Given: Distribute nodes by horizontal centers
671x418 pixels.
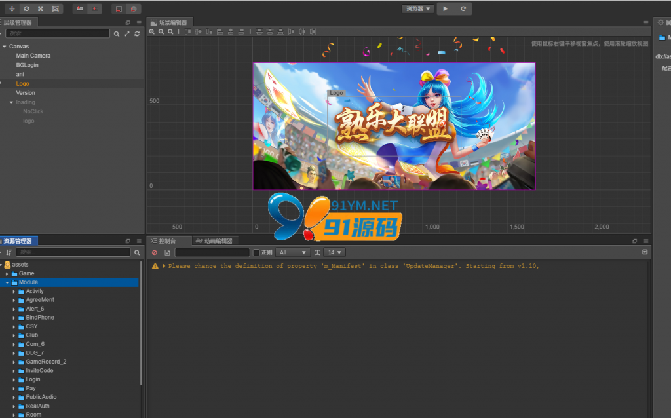Looking at the screenshot, I should click(302, 31).
